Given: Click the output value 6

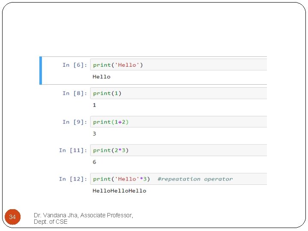Looking at the screenshot, I should pos(95,162).
